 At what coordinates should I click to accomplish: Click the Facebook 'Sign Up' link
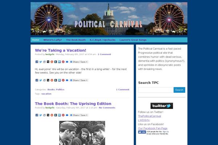[x=166, y=132]
